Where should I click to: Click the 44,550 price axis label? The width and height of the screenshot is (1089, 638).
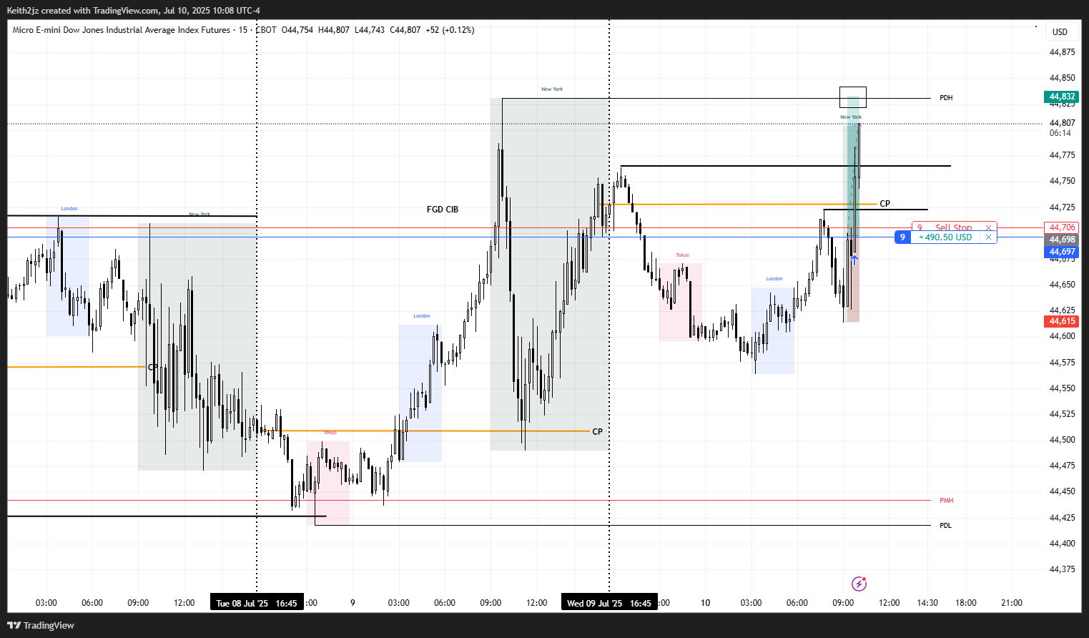(1062, 388)
